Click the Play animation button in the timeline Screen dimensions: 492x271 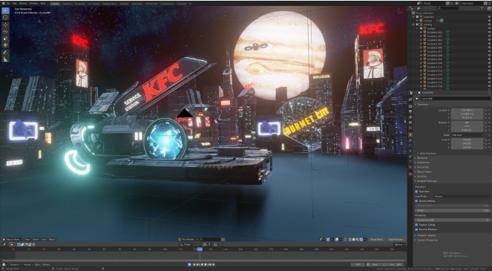pyautogui.click(x=206, y=265)
